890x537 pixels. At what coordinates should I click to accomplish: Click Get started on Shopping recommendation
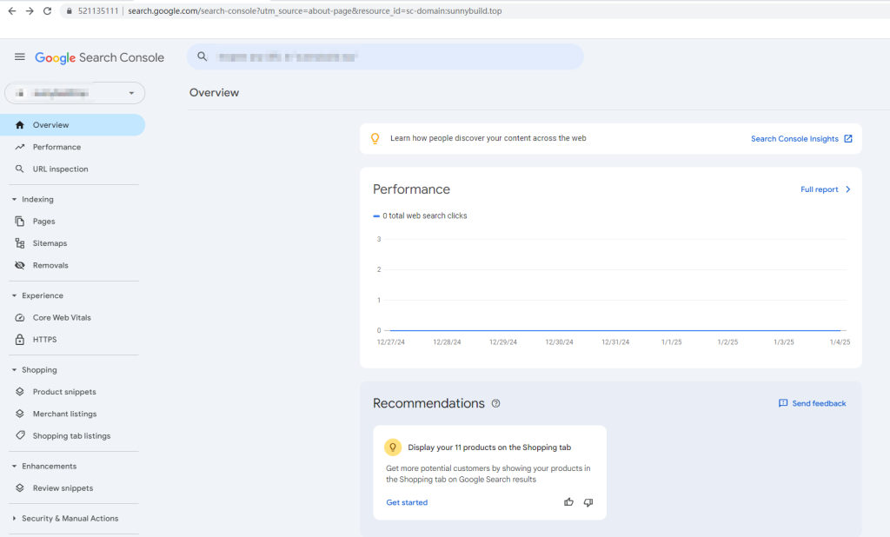(407, 502)
